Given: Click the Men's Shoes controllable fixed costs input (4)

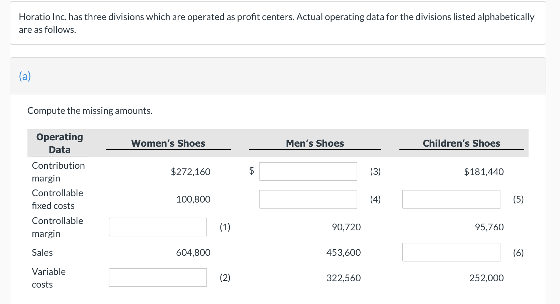Looking at the screenshot, I should click(308, 199).
